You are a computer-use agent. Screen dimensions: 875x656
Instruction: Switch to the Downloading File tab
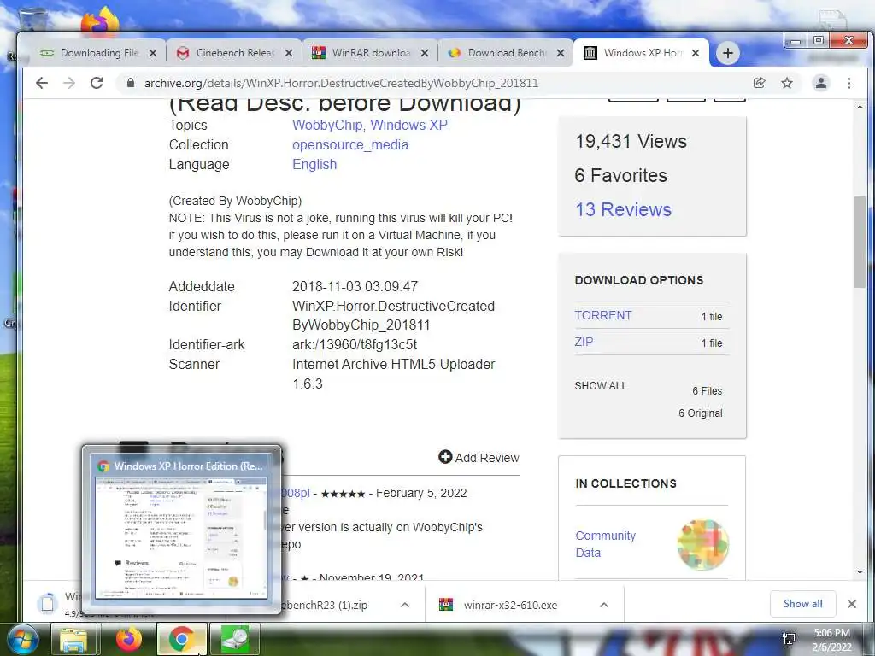click(x=97, y=53)
